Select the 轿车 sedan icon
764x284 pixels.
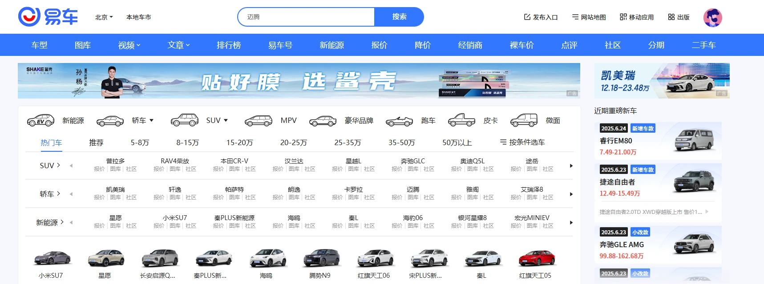coord(110,120)
